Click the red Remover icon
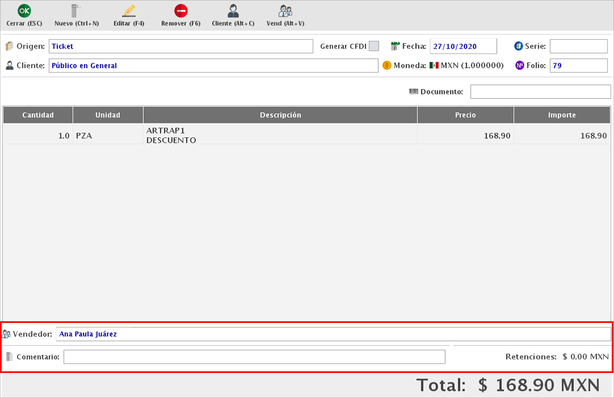Viewport: 614px width, 398px height. 181,11
